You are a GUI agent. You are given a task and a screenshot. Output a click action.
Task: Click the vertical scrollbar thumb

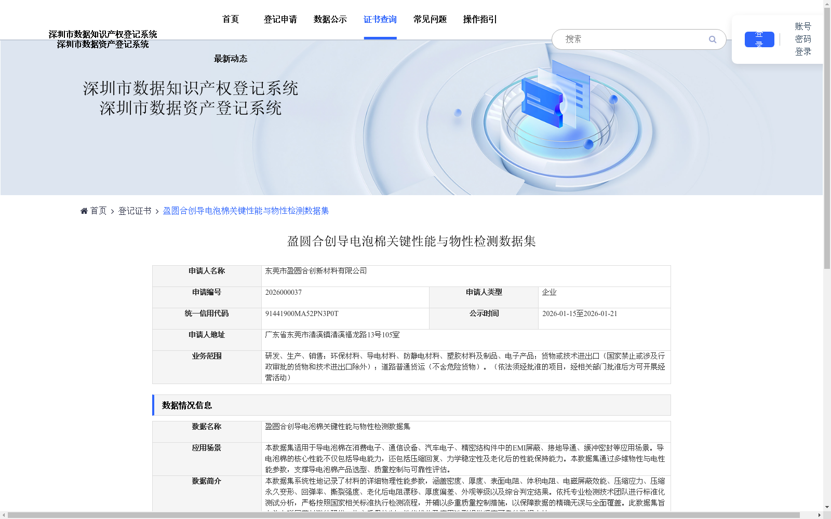pos(827,138)
